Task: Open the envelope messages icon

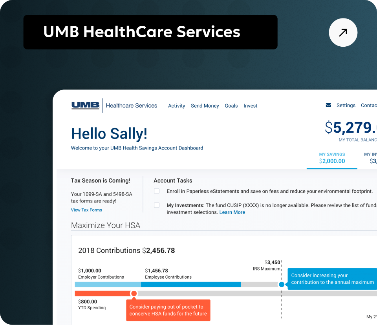Action: pyautogui.click(x=328, y=105)
